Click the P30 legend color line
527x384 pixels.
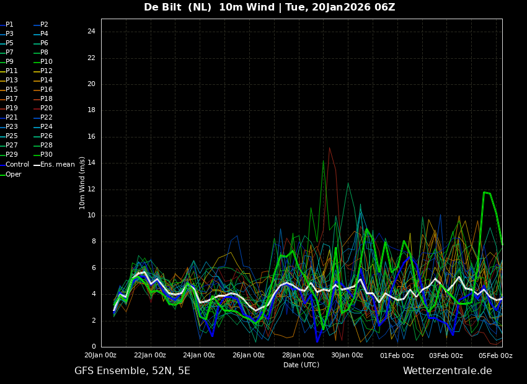click(x=37, y=155)
